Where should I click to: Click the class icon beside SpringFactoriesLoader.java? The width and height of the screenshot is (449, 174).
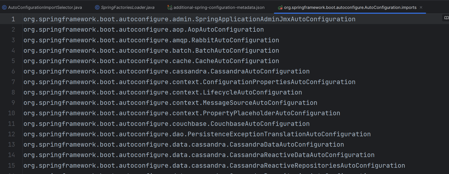pyautogui.click(x=97, y=7)
